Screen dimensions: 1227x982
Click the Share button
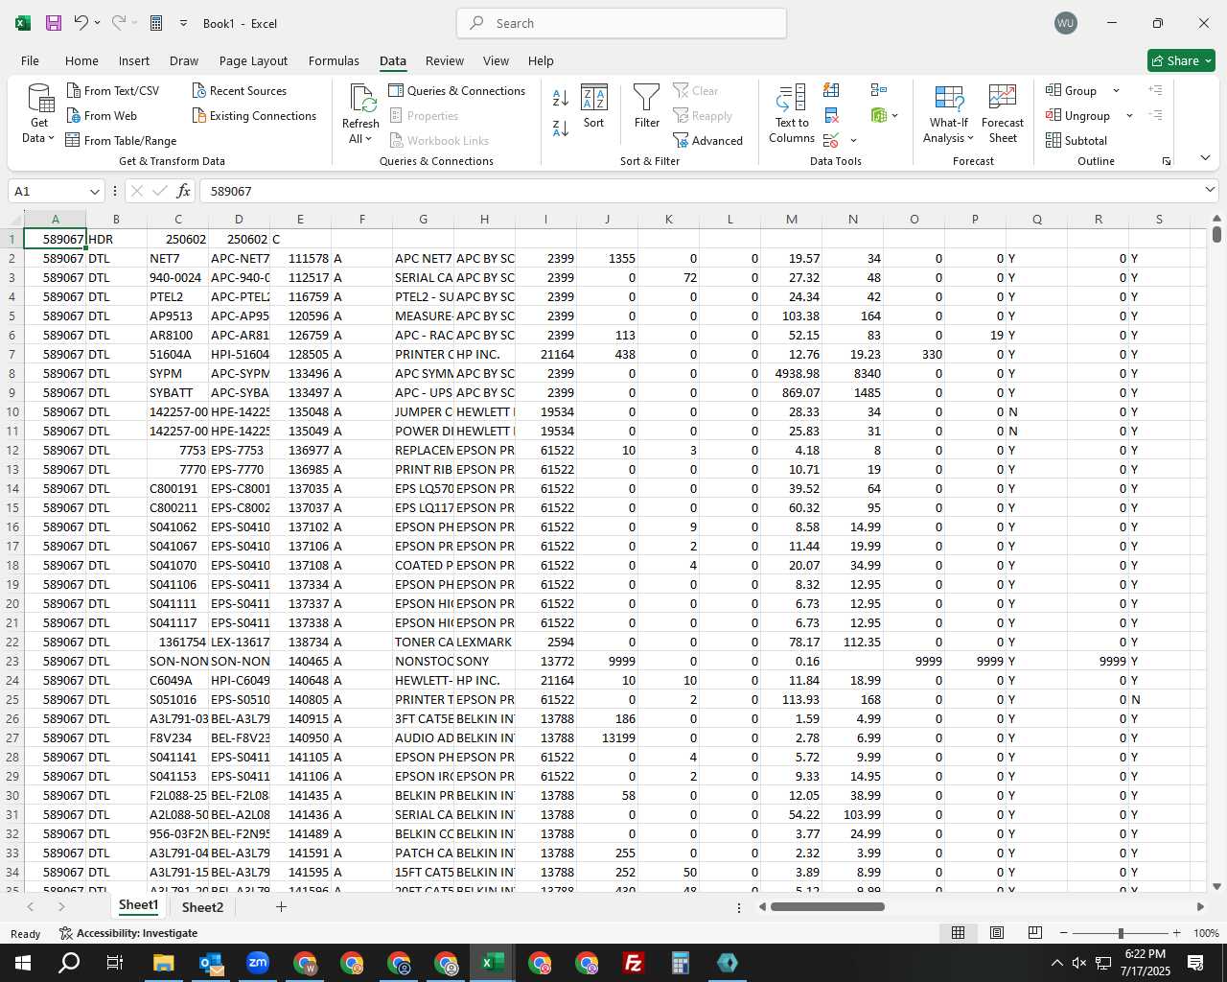(1181, 60)
